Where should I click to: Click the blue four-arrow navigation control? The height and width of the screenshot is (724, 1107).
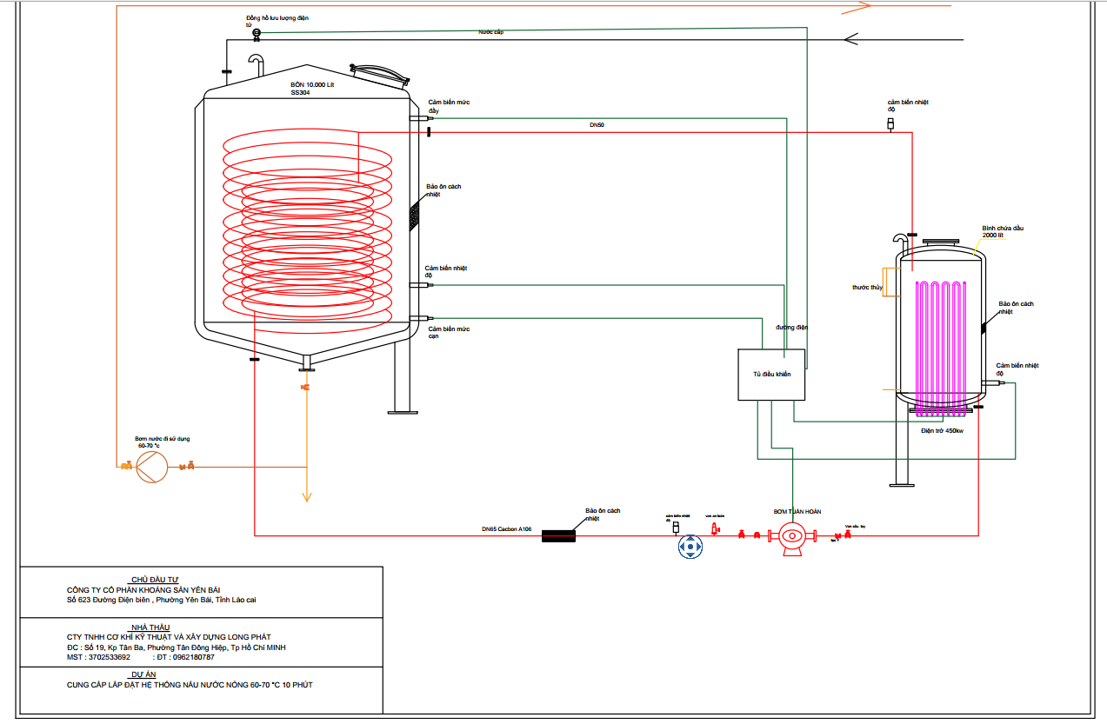point(690,548)
